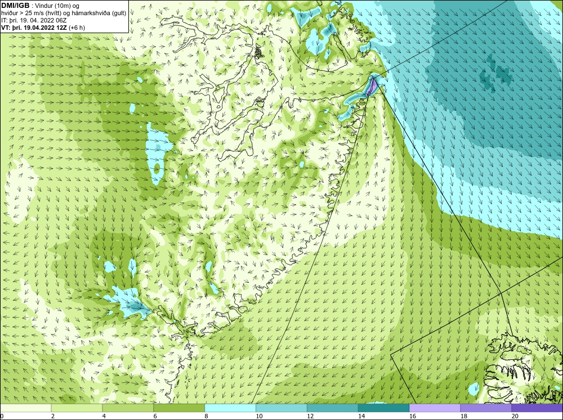Viewport: 563px width, 420px height.
Task: Select the 12–14 m/s teal swatch
Action: tap(333, 408)
